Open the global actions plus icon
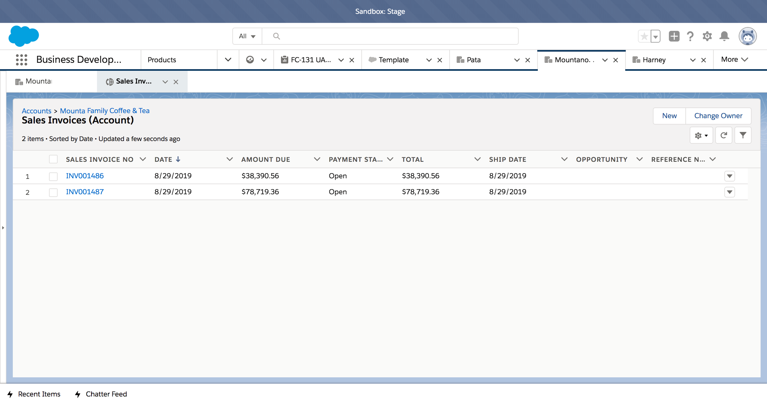The image size is (767, 405). point(674,36)
